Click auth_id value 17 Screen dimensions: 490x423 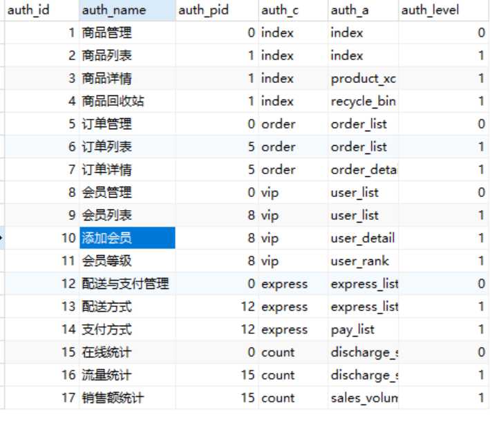click(x=68, y=398)
